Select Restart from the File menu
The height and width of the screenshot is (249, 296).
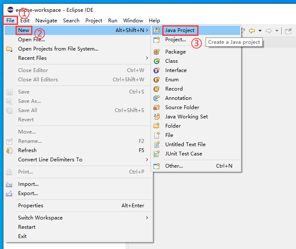pyautogui.click(x=27, y=227)
